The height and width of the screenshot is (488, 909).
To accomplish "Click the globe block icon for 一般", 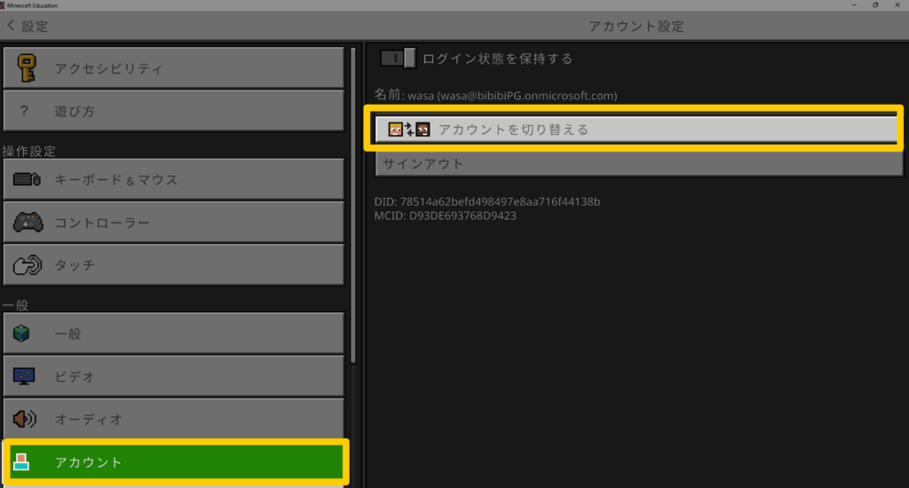I will coord(23,334).
